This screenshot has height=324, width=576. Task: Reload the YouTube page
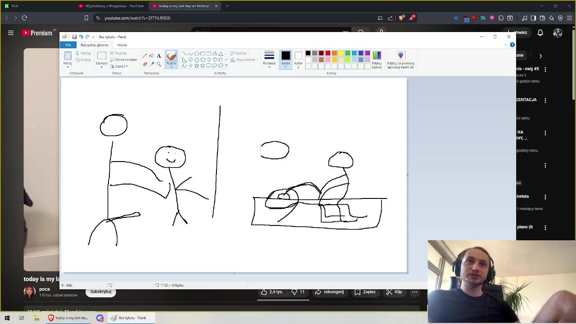(x=25, y=18)
